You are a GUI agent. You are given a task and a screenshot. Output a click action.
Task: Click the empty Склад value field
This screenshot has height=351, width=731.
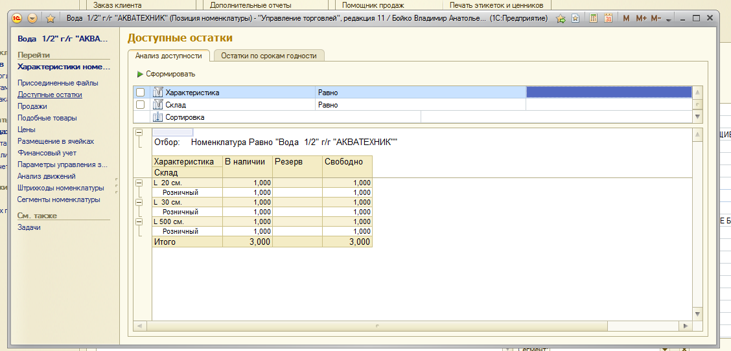click(609, 105)
